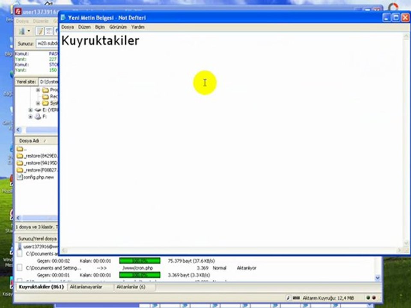Click the '/www/cron.php' remote path text

137,268
